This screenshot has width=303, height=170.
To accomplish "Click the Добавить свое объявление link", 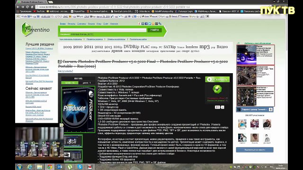I will click(258, 43).
